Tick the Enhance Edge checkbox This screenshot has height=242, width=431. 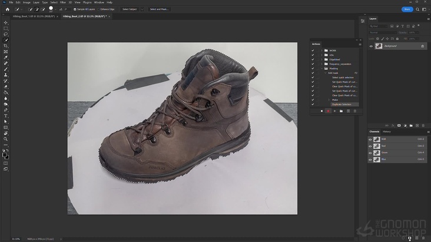pyautogui.click(x=98, y=9)
